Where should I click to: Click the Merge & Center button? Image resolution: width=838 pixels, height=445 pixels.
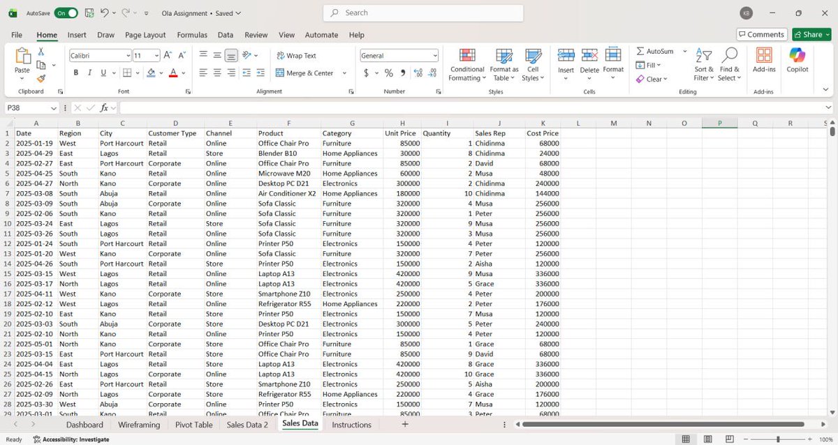[304, 73]
